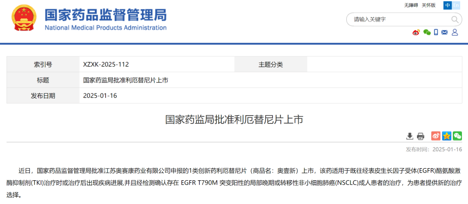468x204 pixels.
Task: Click the 主题分类 table label
Action: coord(270,64)
